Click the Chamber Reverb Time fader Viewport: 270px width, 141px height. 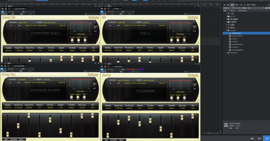point(118,122)
